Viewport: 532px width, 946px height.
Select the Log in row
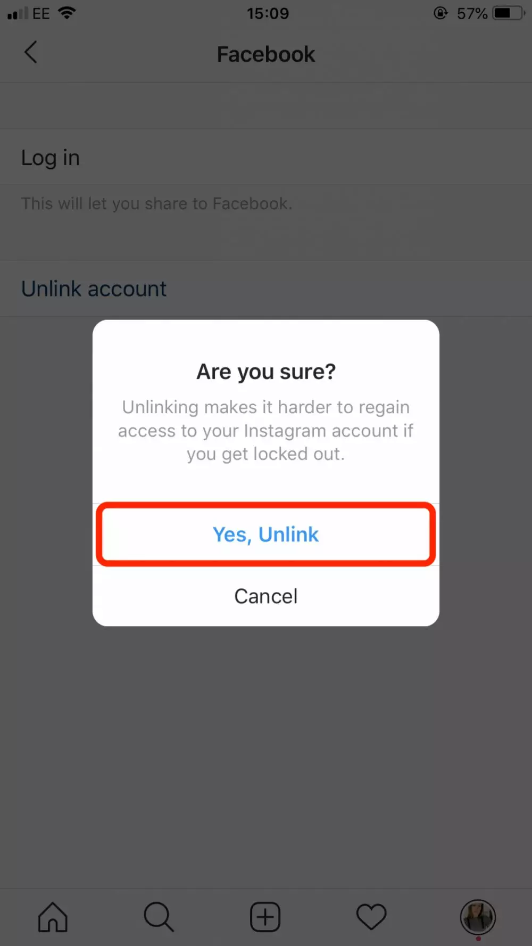[x=266, y=157]
